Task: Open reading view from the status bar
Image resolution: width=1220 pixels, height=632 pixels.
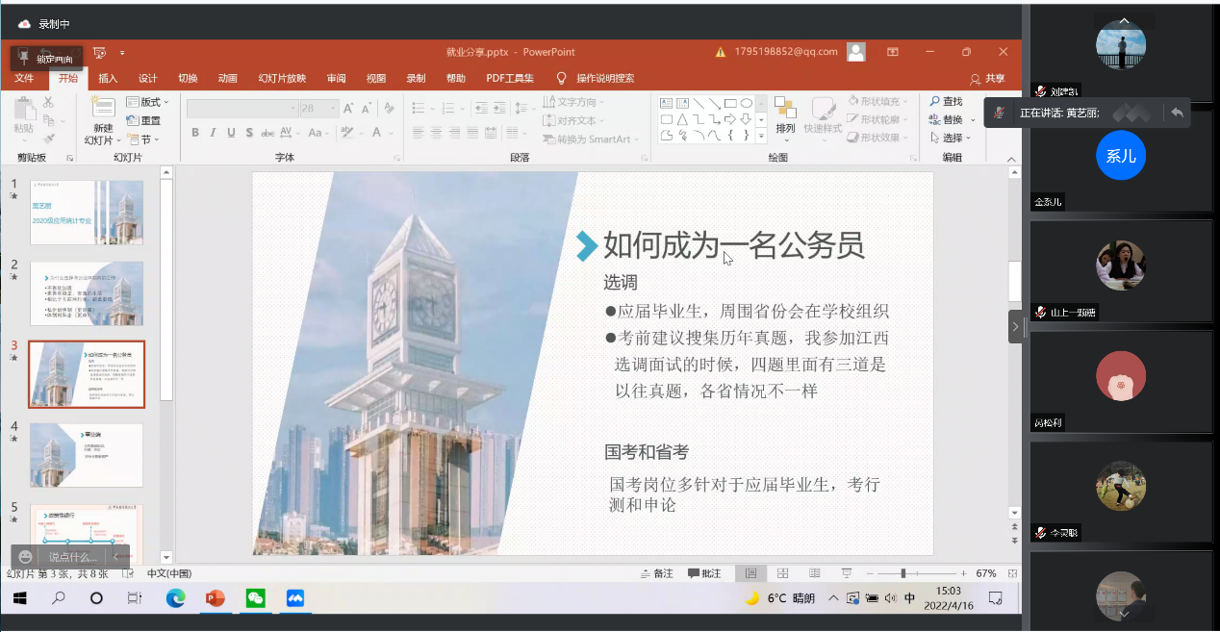Action: coord(814,573)
